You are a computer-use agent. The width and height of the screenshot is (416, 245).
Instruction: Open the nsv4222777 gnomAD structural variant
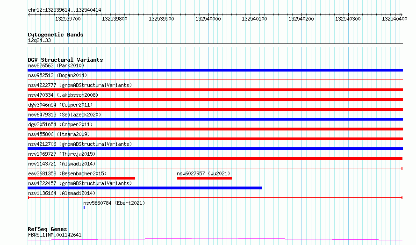[215, 90]
